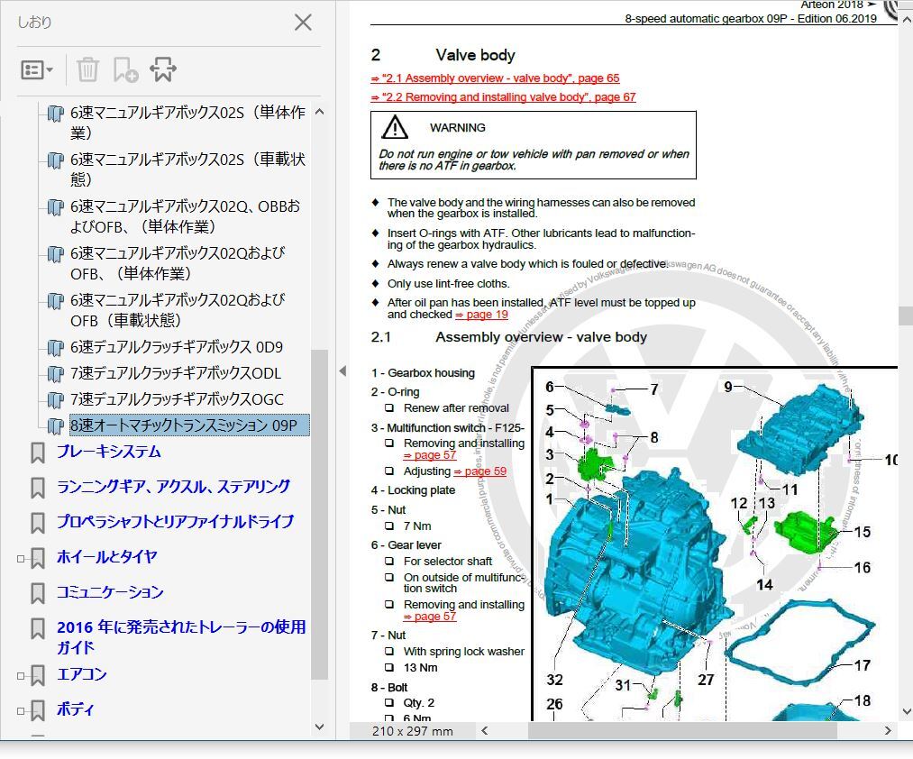Click the "1 - Gearbox housing" list entry
The width and height of the screenshot is (913, 759).
pos(424,373)
